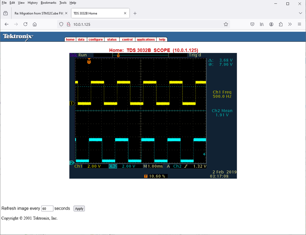
Task: Focus the refresh interval seconds field
Action: tap(47, 208)
